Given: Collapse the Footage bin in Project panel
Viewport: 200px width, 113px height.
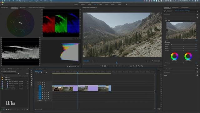Looking at the screenshot, I should (4, 79).
